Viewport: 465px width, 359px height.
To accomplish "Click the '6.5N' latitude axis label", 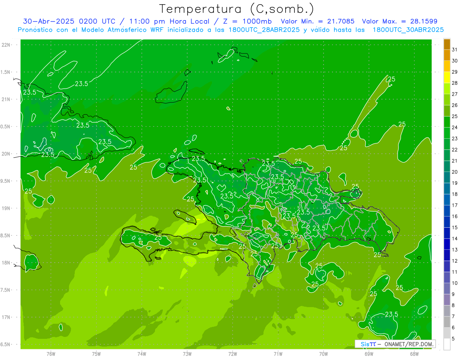I will pyautogui.click(x=5, y=344).
